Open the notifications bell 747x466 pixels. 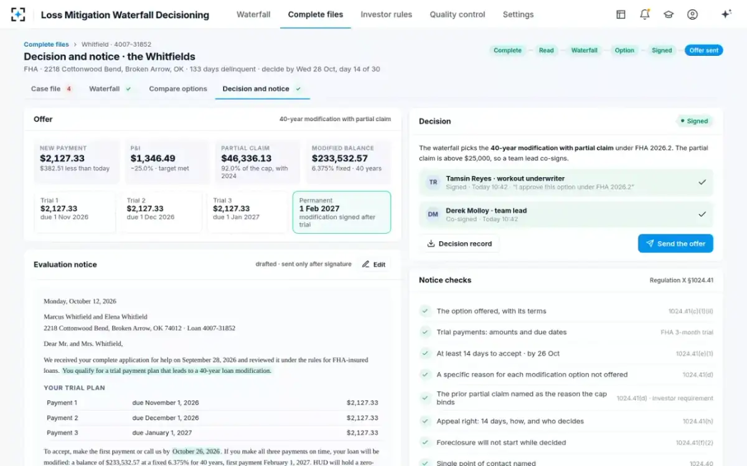pyautogui.click(x=644, y=14)
